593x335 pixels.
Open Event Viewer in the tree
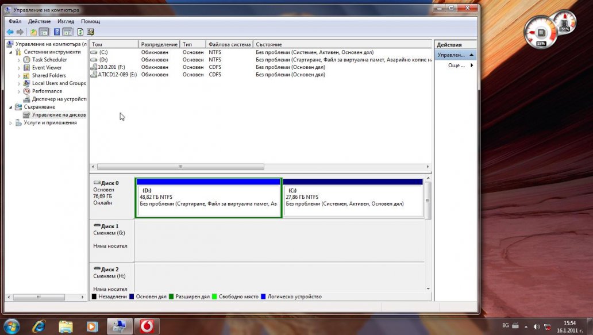[47, 67]
